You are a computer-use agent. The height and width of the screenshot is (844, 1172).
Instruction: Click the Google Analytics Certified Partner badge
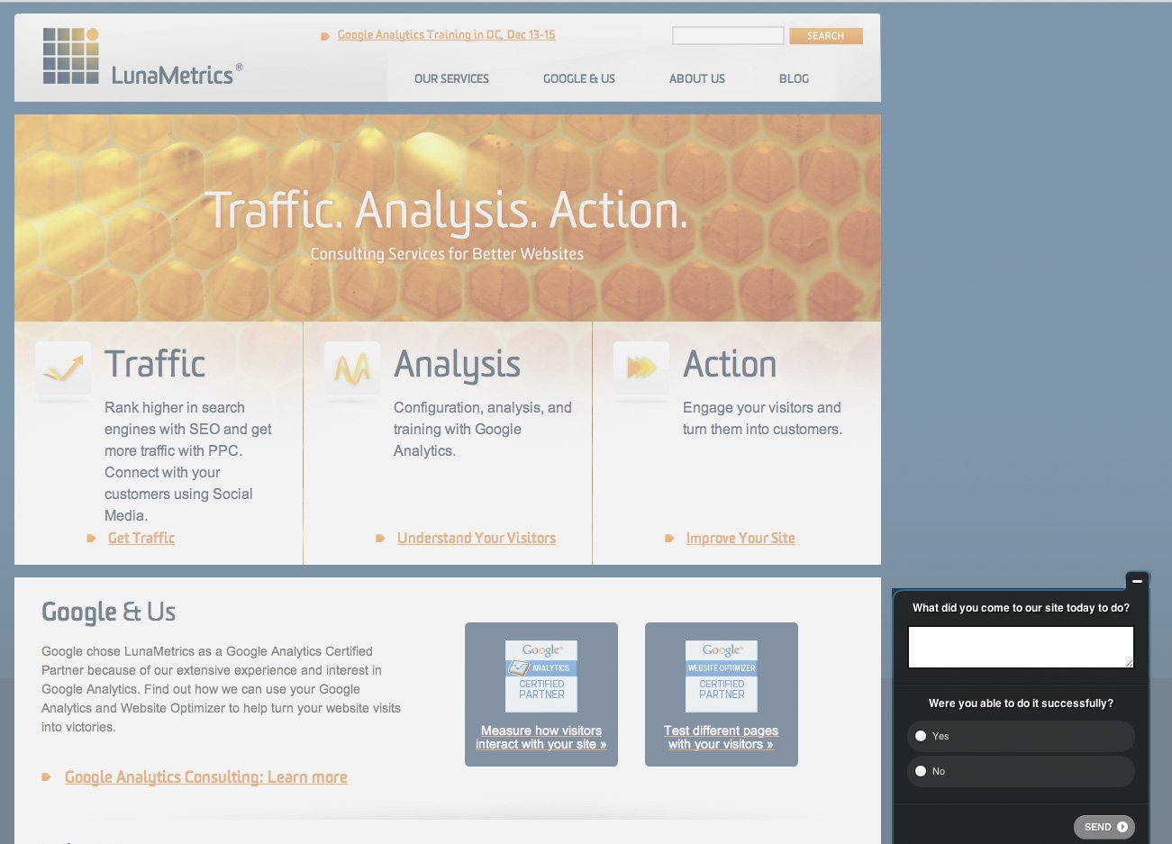pos(541,676)
